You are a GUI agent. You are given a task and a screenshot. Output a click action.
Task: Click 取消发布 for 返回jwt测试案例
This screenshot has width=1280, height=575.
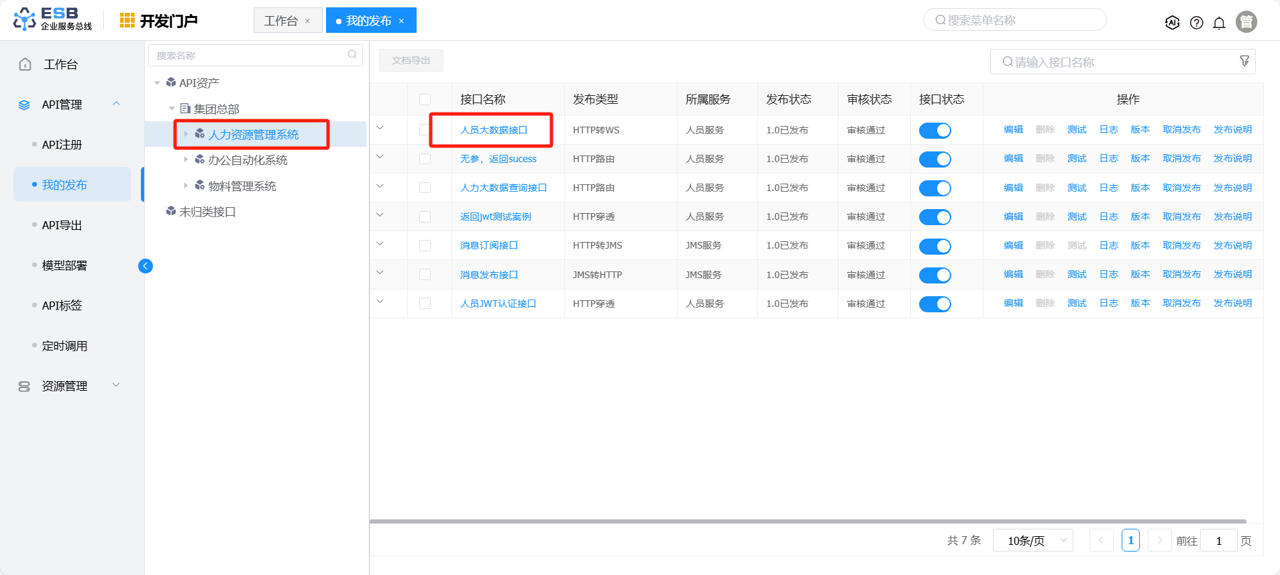[x=1181, y=216]
